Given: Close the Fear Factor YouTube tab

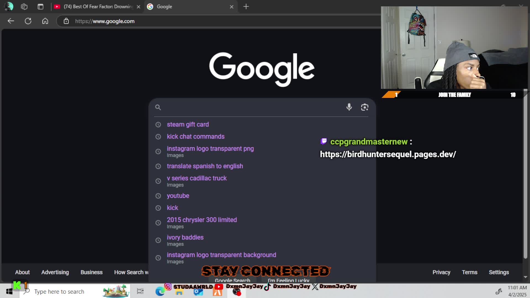Looking at the screenshot, I should pos(138,7).
